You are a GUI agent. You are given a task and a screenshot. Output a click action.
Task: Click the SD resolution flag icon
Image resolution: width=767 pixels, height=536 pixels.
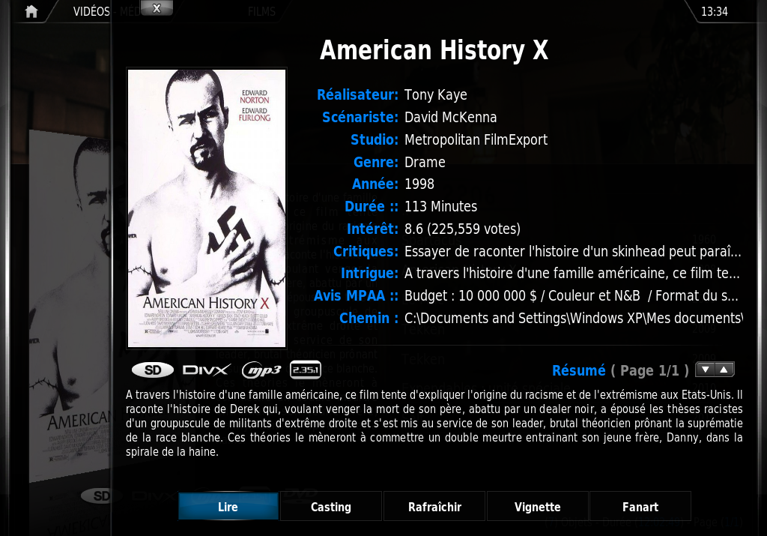[153, 370]
